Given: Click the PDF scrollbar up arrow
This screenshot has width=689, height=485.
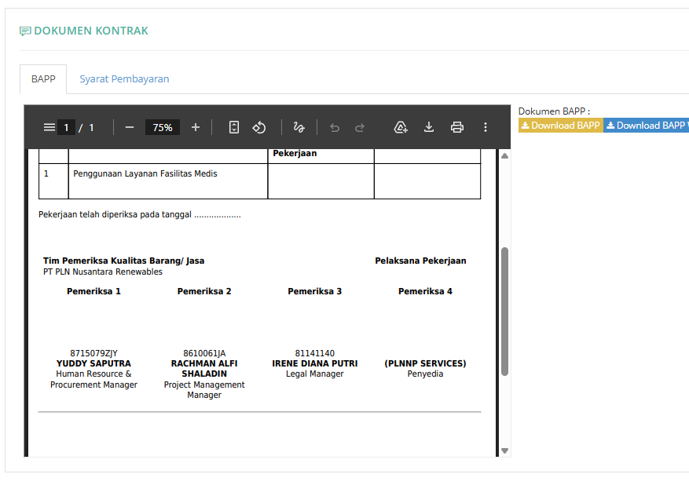Looking at the screenshot, I should 505,156.
